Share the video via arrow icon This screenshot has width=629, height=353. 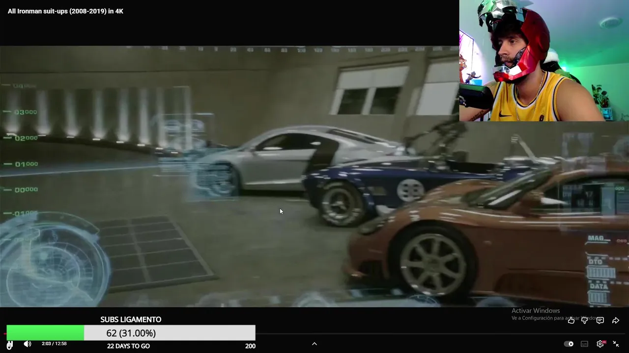point(616,321)
